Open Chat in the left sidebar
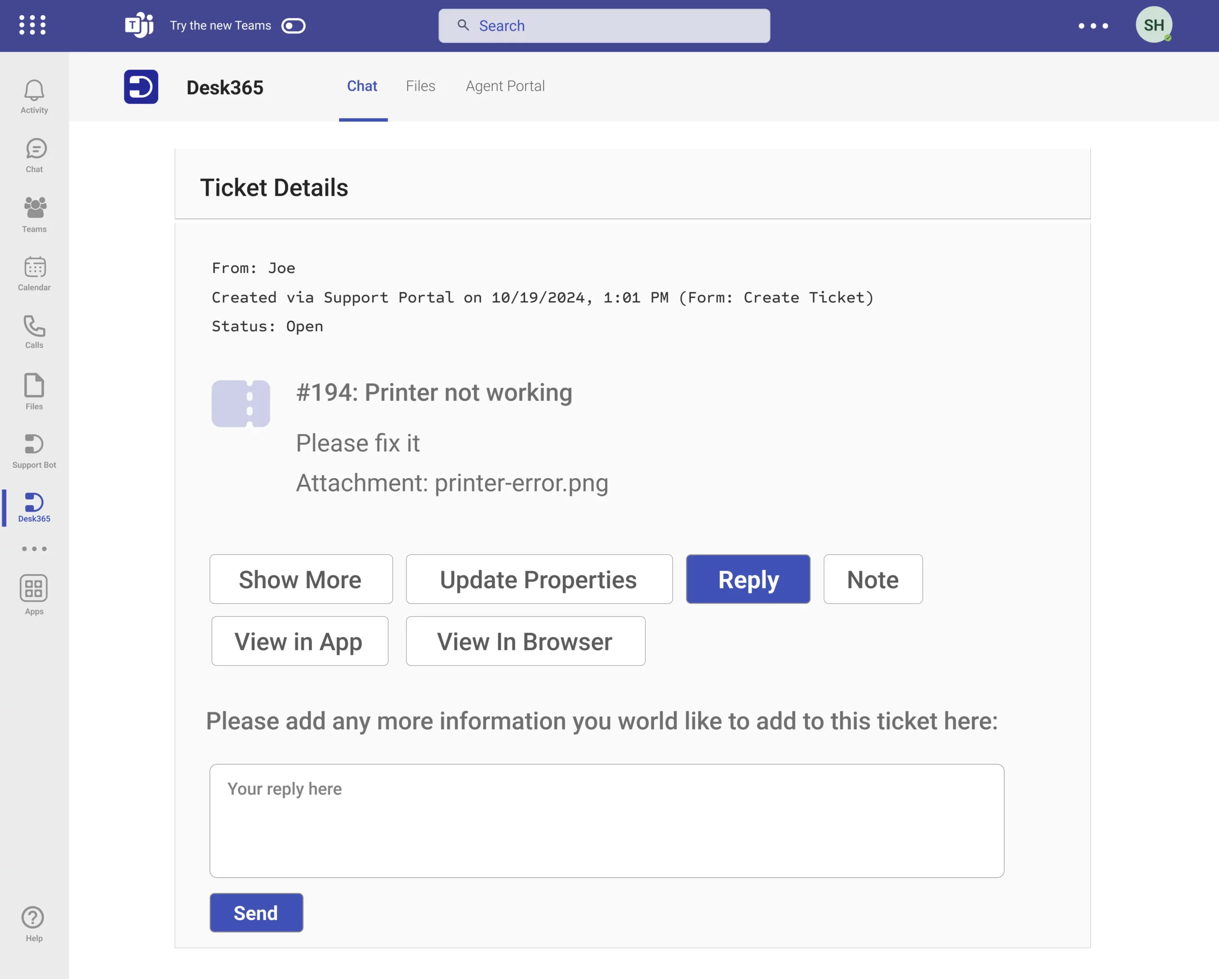Screen dimensions: 1219x979 tap(34, 155)
